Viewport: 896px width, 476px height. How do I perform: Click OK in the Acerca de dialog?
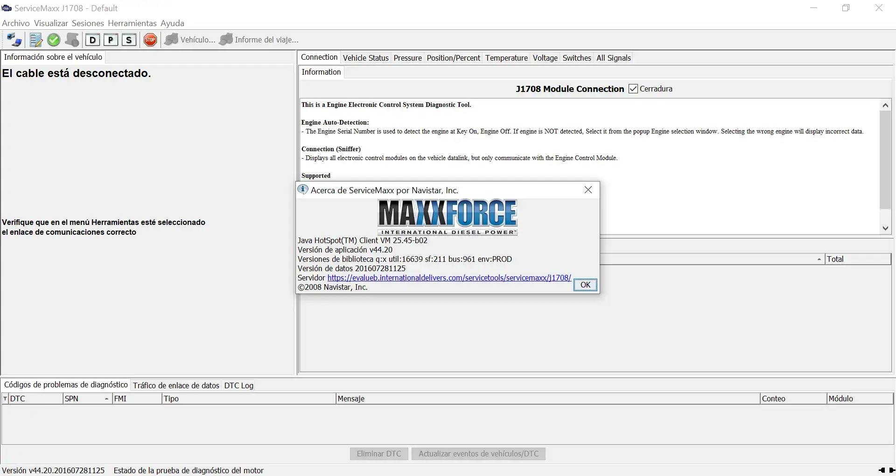point(585,285)
